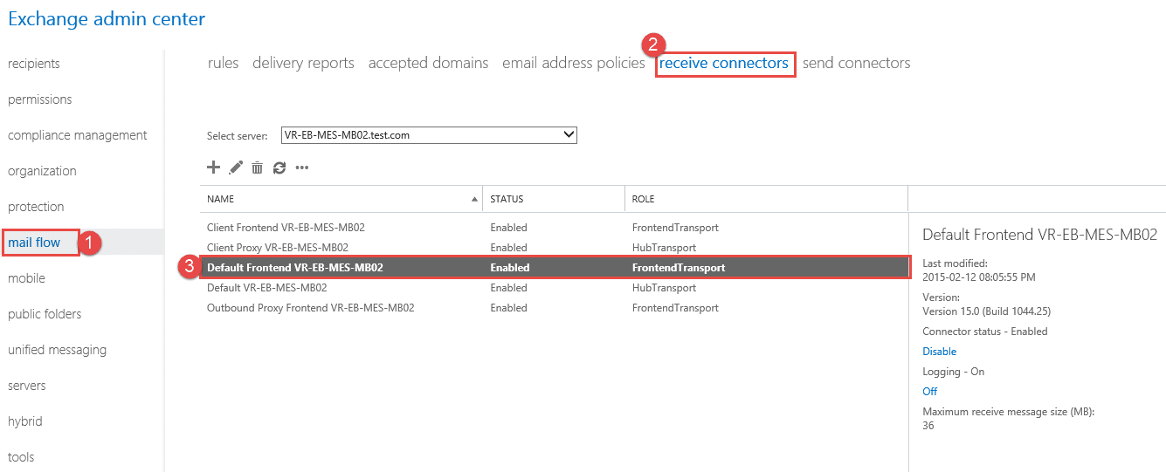Open email address policies tab
This screenshot has height=472, width=1166.
pyautogui.click(x=573, y=63)
